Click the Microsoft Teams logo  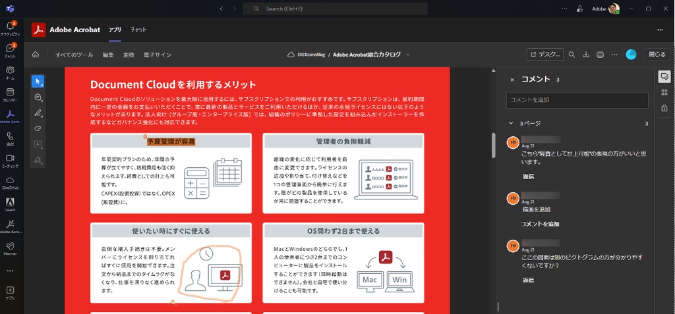(9, 9)
